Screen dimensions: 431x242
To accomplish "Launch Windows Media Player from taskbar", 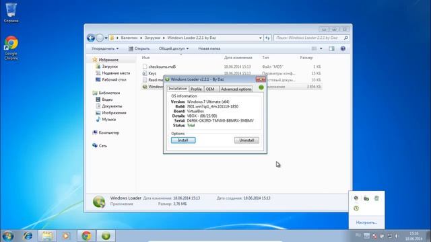I will (x=66, y=236).
